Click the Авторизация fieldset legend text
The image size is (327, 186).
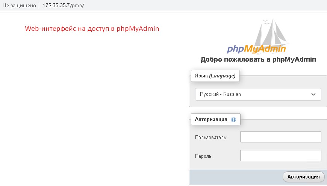coord(211,119)
